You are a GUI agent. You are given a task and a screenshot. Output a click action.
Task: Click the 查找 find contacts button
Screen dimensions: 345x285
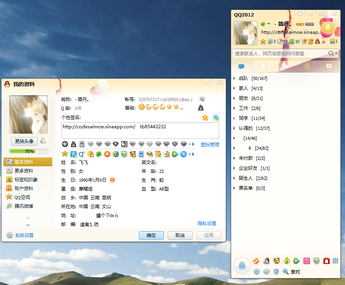(x=291, y=272)
